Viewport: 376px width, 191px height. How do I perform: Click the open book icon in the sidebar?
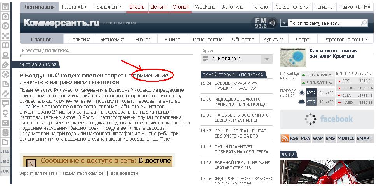click(x=5, y=45)
